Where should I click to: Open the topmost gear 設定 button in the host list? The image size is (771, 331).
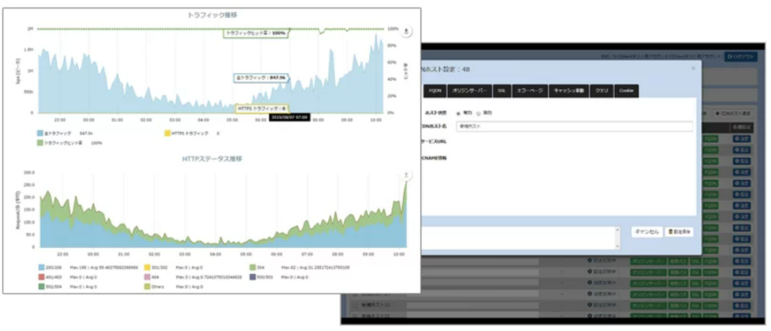(743, 139)
